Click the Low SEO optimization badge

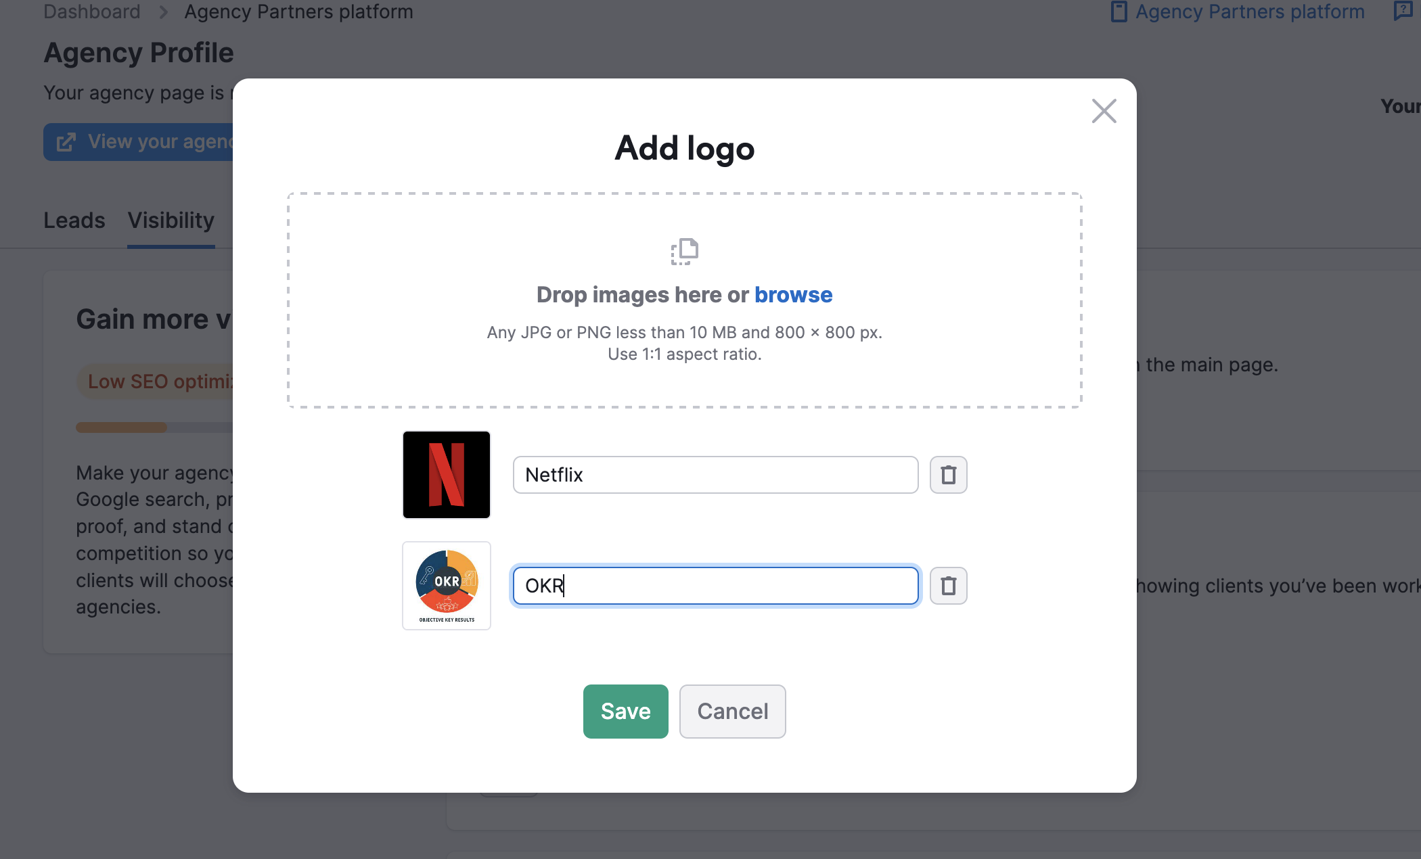156,381
